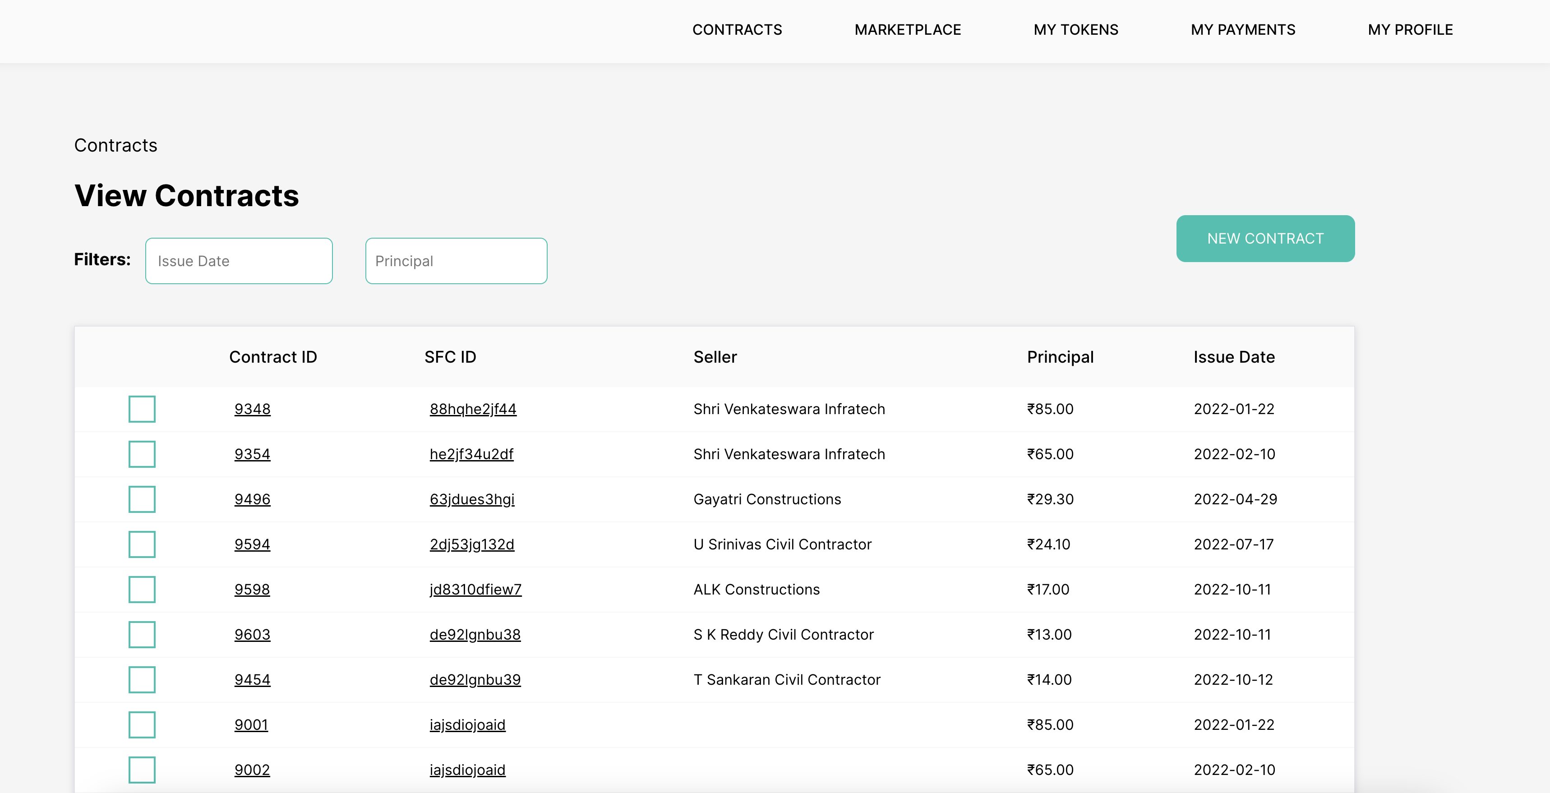
Task: Click the Contracts breadcrumb text
Action: 115,145
